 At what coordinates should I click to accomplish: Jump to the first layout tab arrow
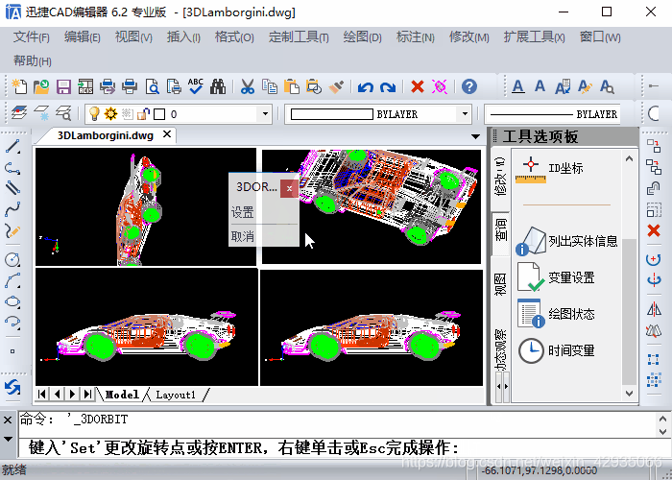click(42, 395)
